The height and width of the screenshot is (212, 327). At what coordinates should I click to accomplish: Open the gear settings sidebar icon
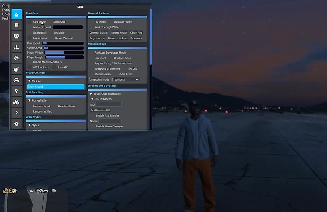click(17, 124)
